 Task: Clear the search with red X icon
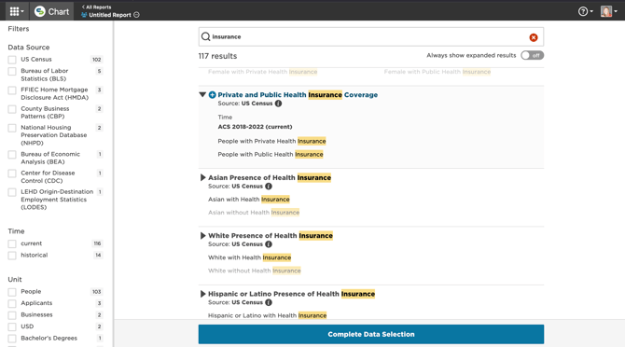[x=534, y=37]
